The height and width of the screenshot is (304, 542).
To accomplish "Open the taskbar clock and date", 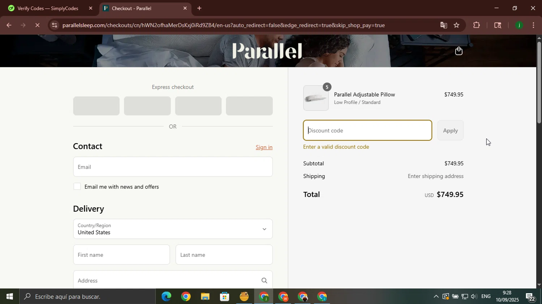I will click(507, 296).
